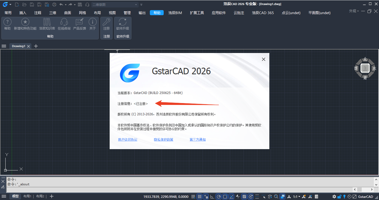Click the command line pencil icon
The height and width of the screenshot is (200, 379).
pyautogui.click(x=3, y=187)
